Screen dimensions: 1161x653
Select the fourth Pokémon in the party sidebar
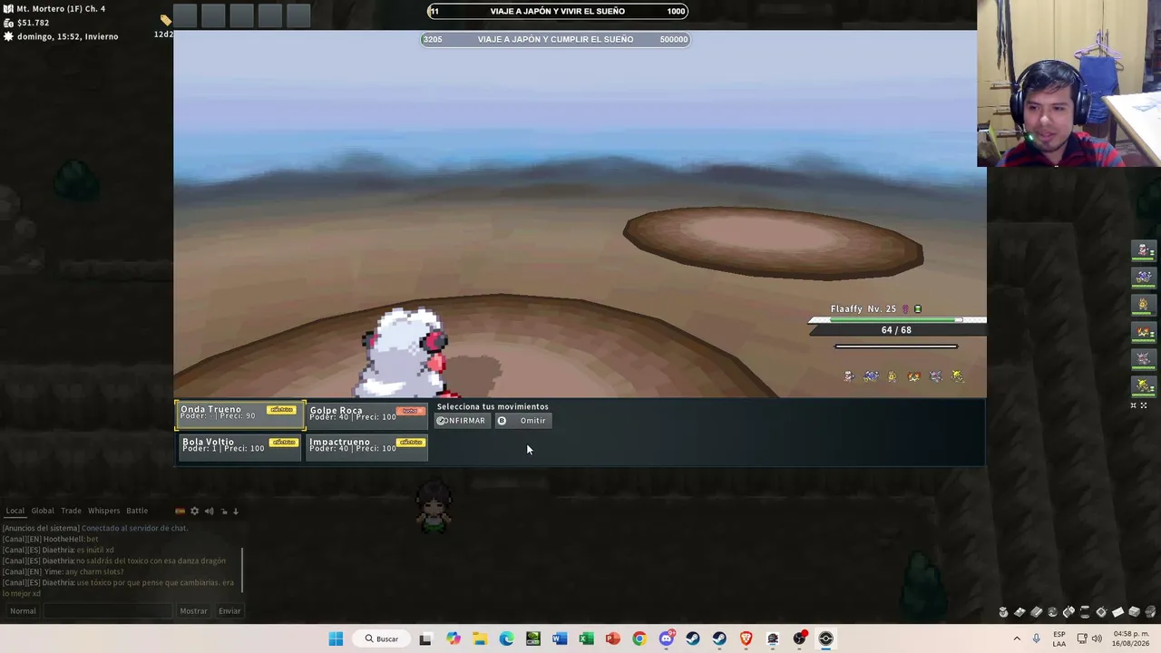(x=1144, y=332)
